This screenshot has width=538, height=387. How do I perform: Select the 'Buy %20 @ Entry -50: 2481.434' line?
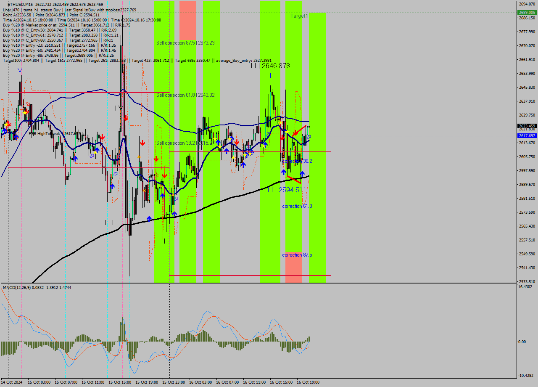59,50
